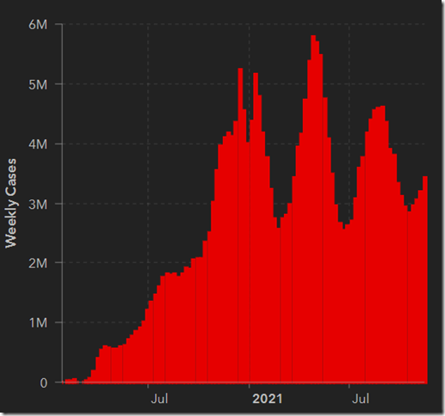Select the bold "2021" x-axis label
Screen dimensions: 445x416
[x=267, y=399]
